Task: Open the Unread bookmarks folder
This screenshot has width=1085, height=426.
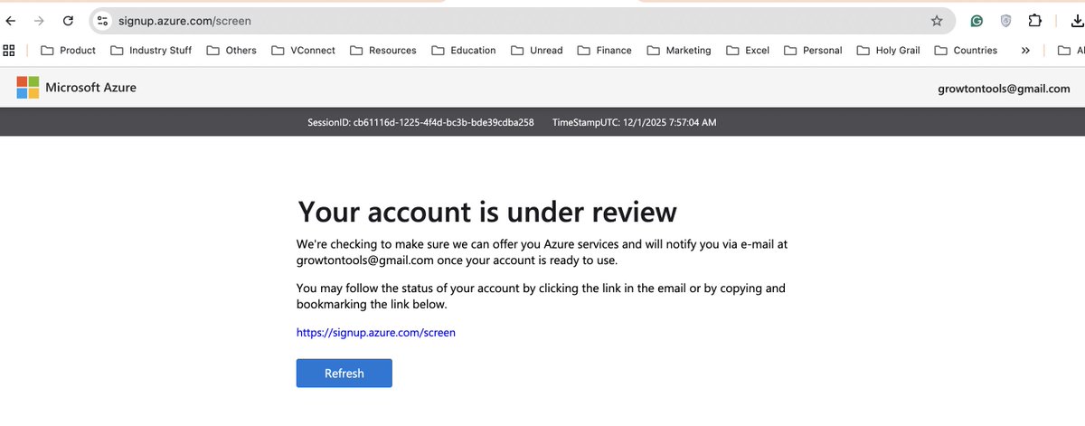Action: tap(537, 51)
